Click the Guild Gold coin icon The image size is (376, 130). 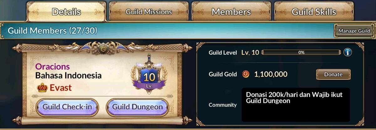pos(246,74)
